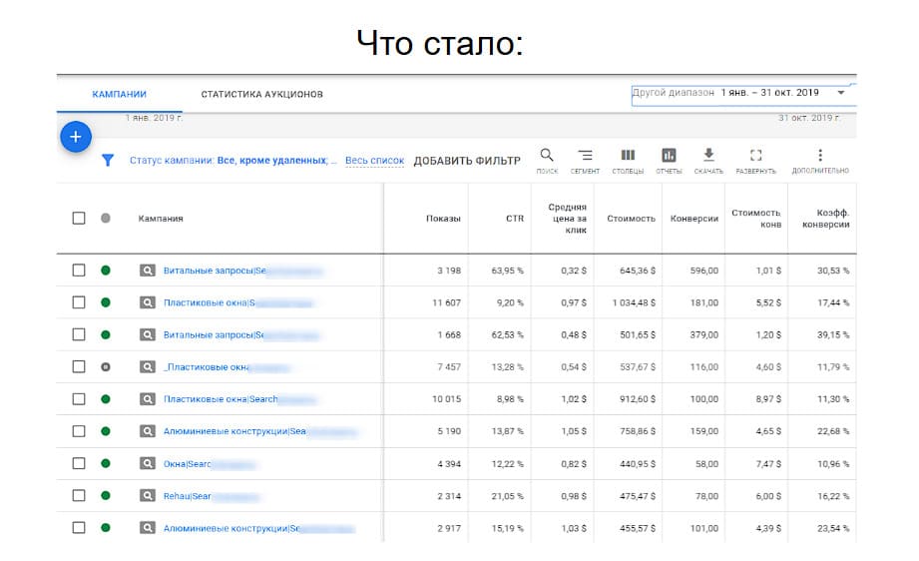Click the 39,15 % conversion rate value
Screen dimensions: 919x561
[x=833, y=334]
